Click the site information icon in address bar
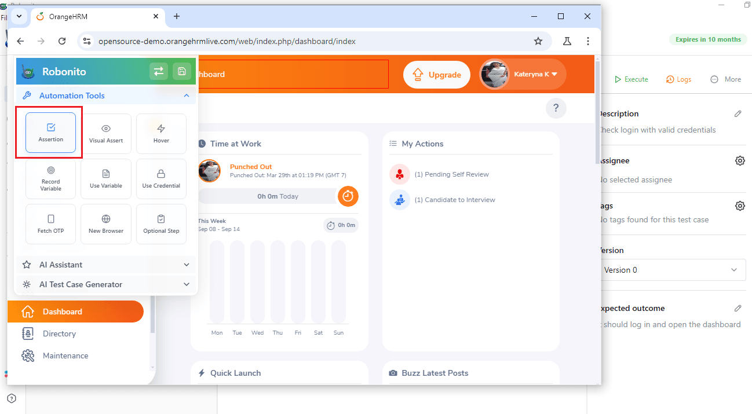 pos(87,41)
